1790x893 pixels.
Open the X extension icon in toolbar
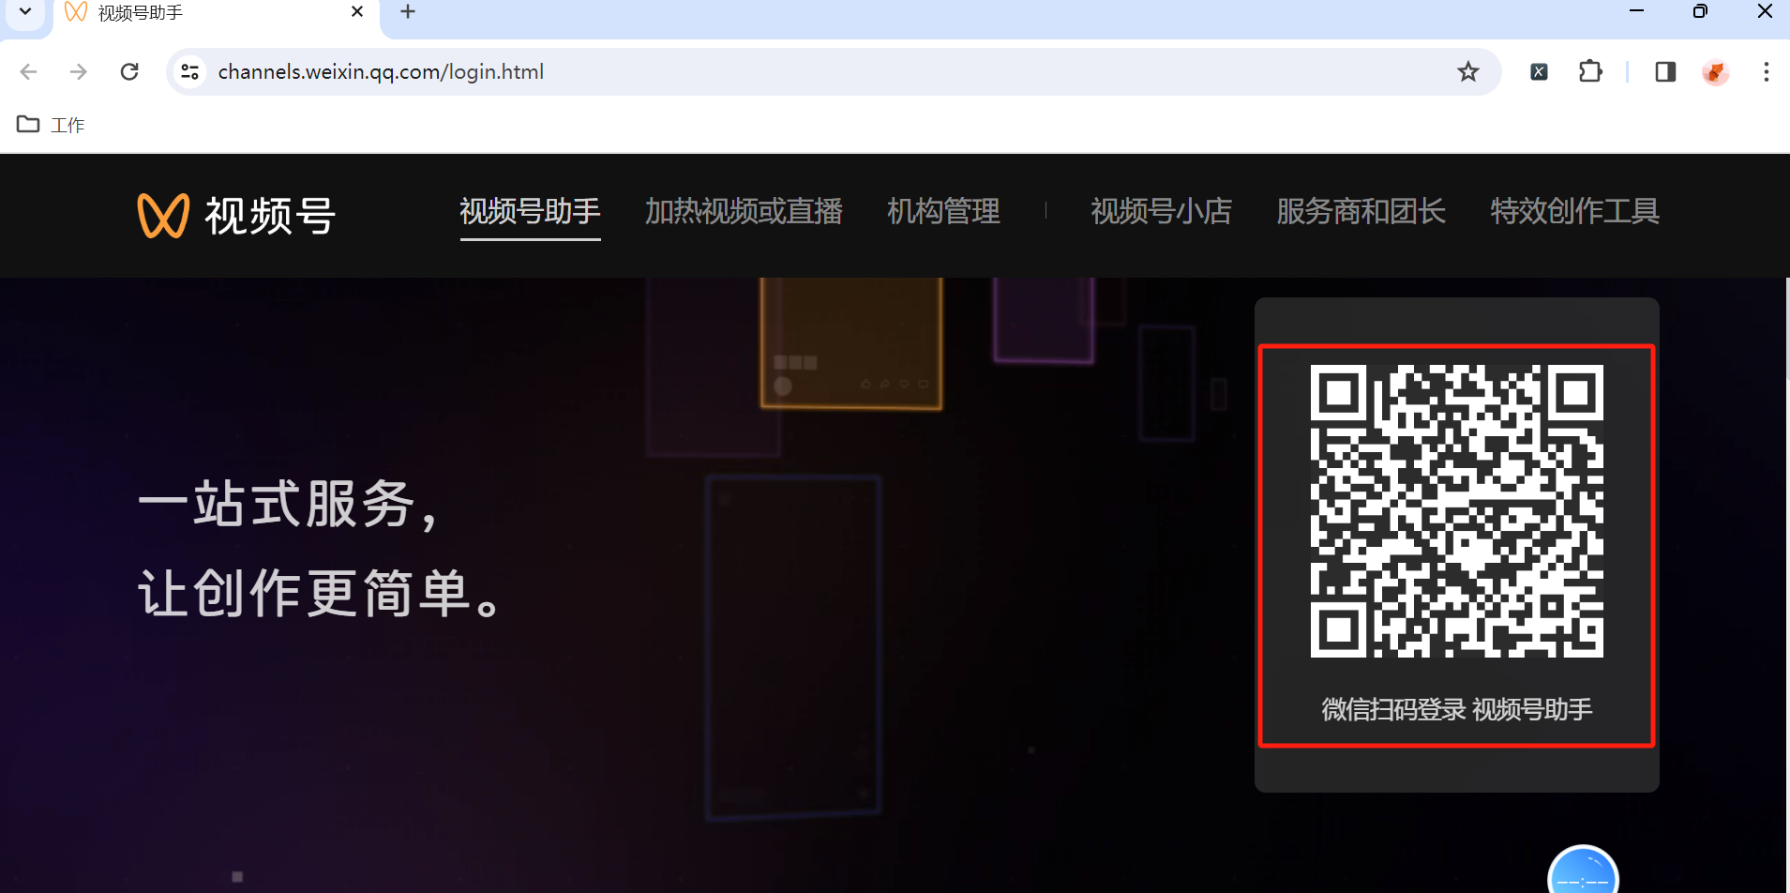[1539, 72]
